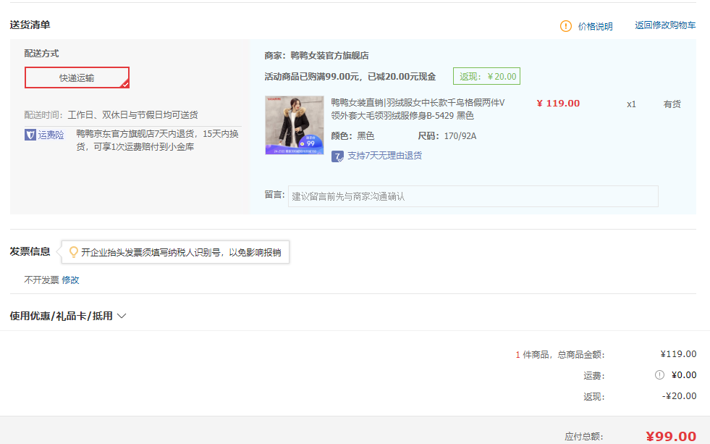This screenshot has width=710, height=444.
Task: Click the promotion text 已减20.00元现金
Action: (402, 77)
